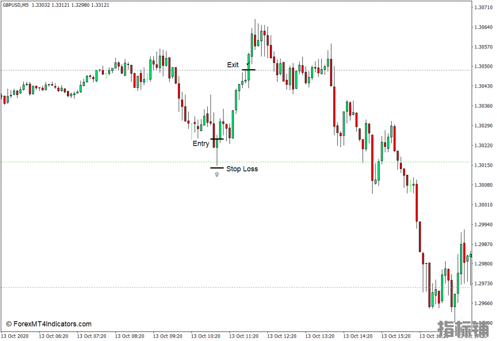Image resolution: width=497 pixels, height=341 pixels.
Task: Select the 13 Oct 10:20 time label
Action: click(206, 336)
